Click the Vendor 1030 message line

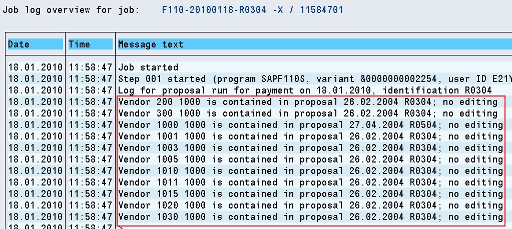(x=310, y=217)
